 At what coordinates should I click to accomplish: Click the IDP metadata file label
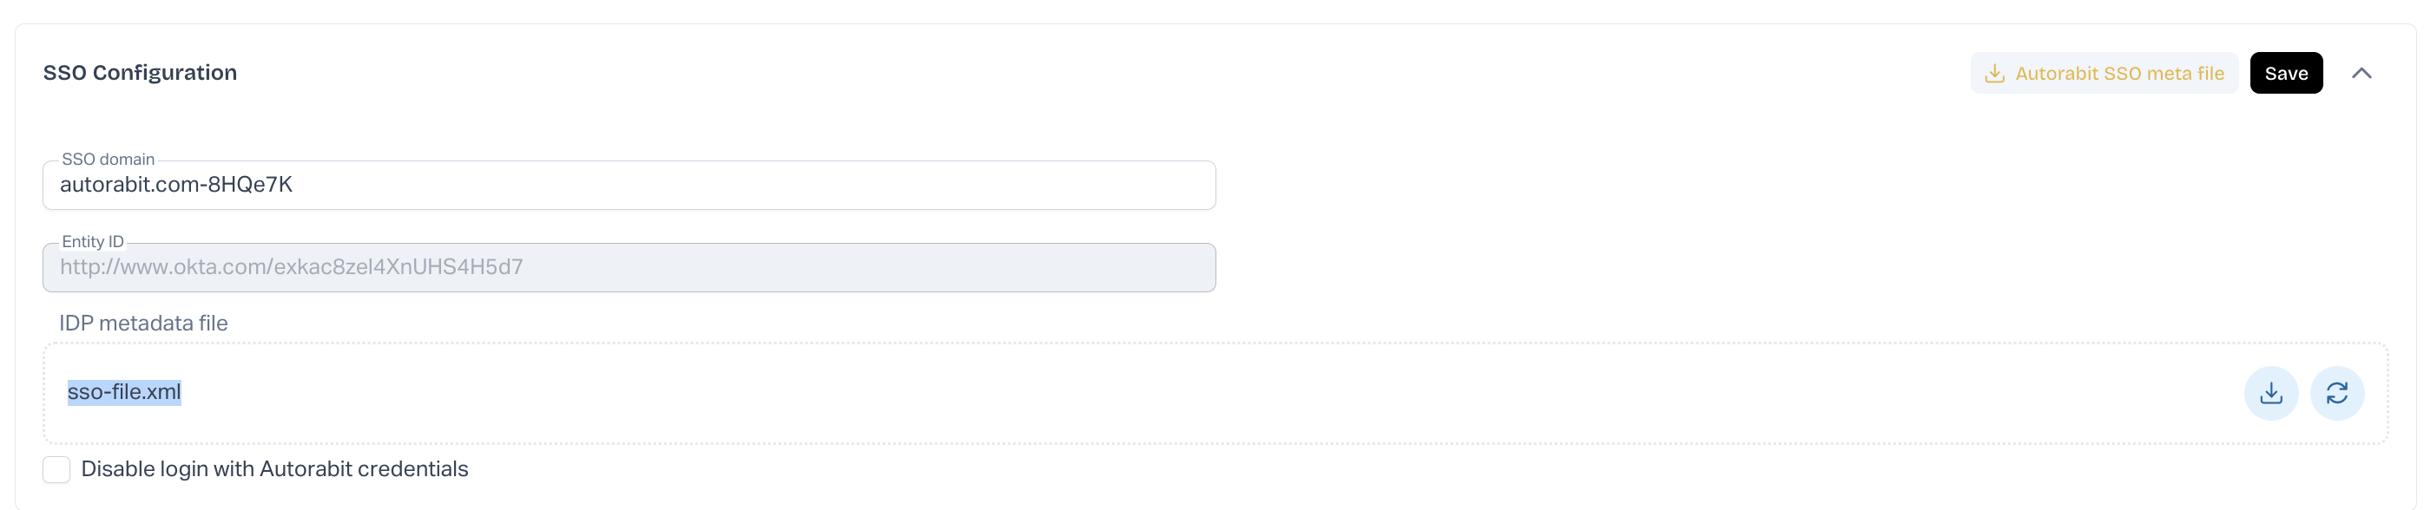click(143, 324)
